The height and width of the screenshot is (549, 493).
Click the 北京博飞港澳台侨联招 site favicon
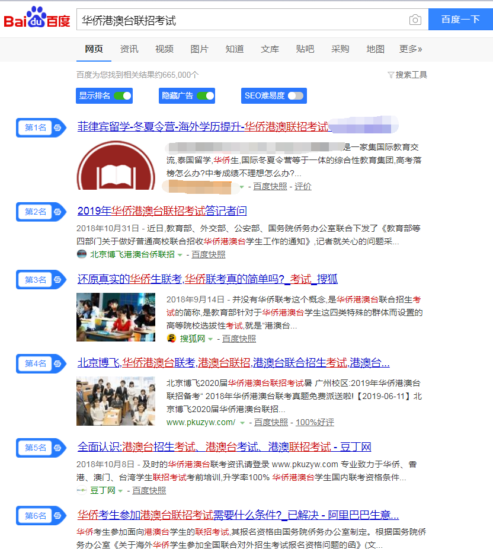(82, 254)
